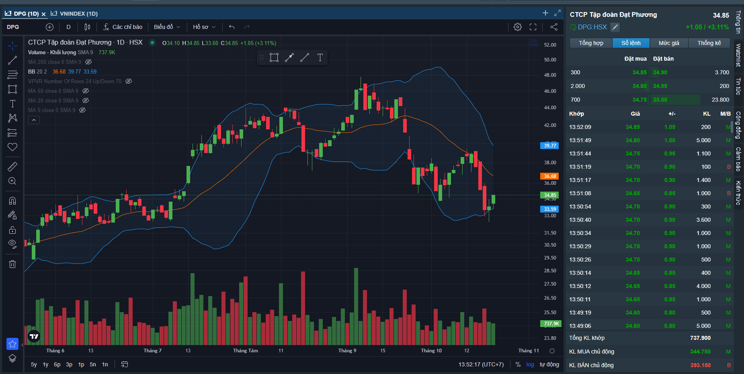
Task: Collapse the indicator legend list
Action: coord(34,120)
